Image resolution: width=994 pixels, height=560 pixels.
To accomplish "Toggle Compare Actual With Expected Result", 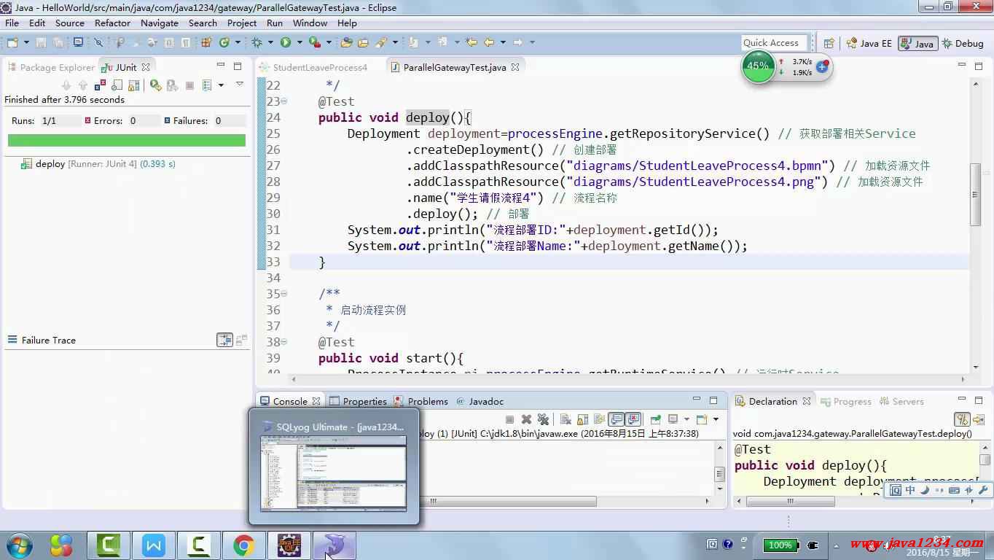I will 242,340.
